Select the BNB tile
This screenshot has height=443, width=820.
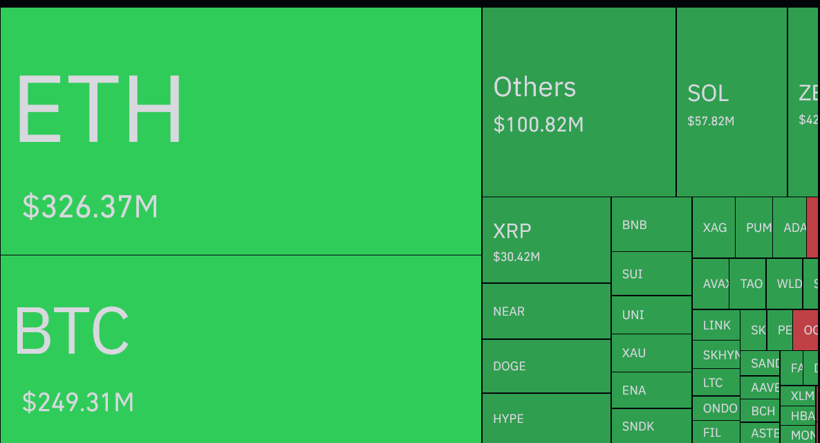tap(651, 224)
